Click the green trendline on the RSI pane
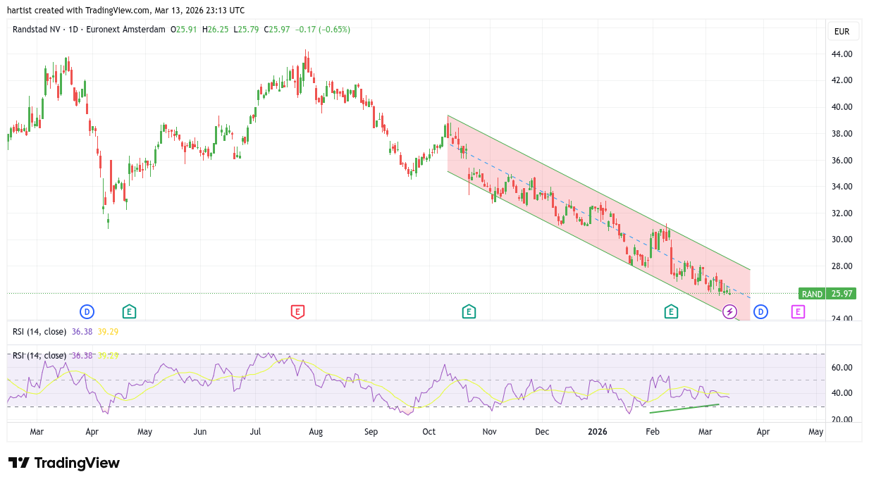Image resolution: width=869 pixels, height=484 pixels. [x=684, y=409]
